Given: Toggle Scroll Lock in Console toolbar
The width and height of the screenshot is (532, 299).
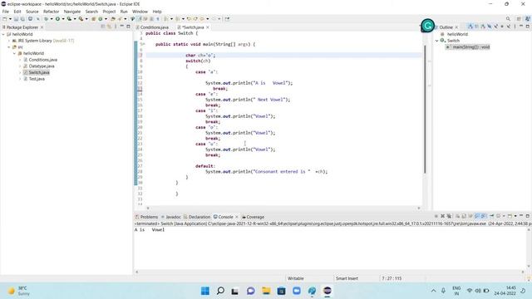Looking at the screenshot, I should (x=464, y=216).
